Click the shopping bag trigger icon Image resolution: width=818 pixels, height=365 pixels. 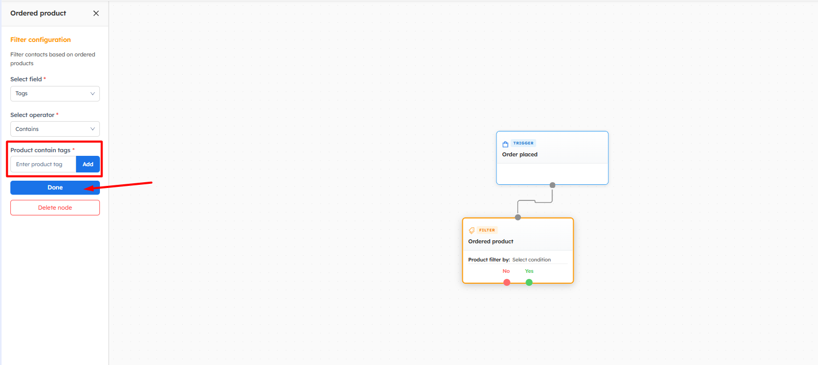[505, 144]
